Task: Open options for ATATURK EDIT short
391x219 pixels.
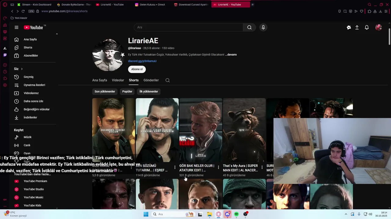Action: point(218,168)
